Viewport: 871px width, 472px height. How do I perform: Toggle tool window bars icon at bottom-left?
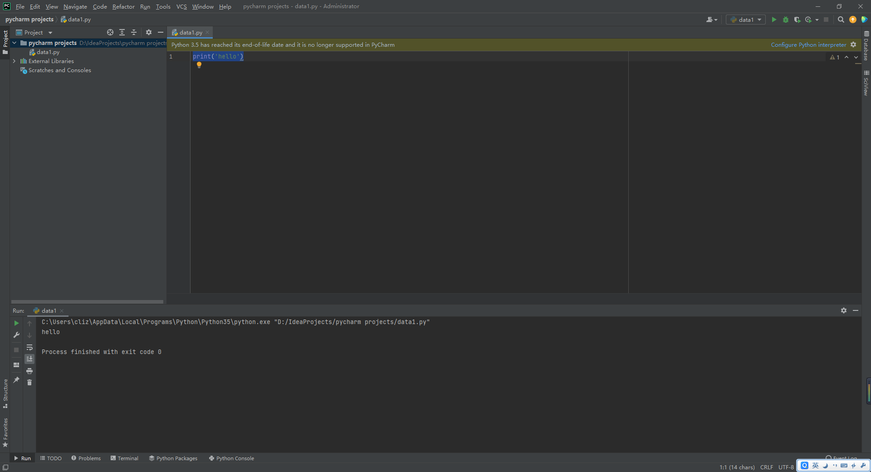[5, 467]
